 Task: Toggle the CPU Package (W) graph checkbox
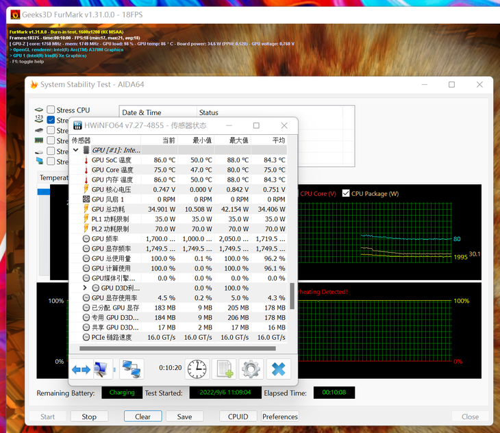click(346, 193)
